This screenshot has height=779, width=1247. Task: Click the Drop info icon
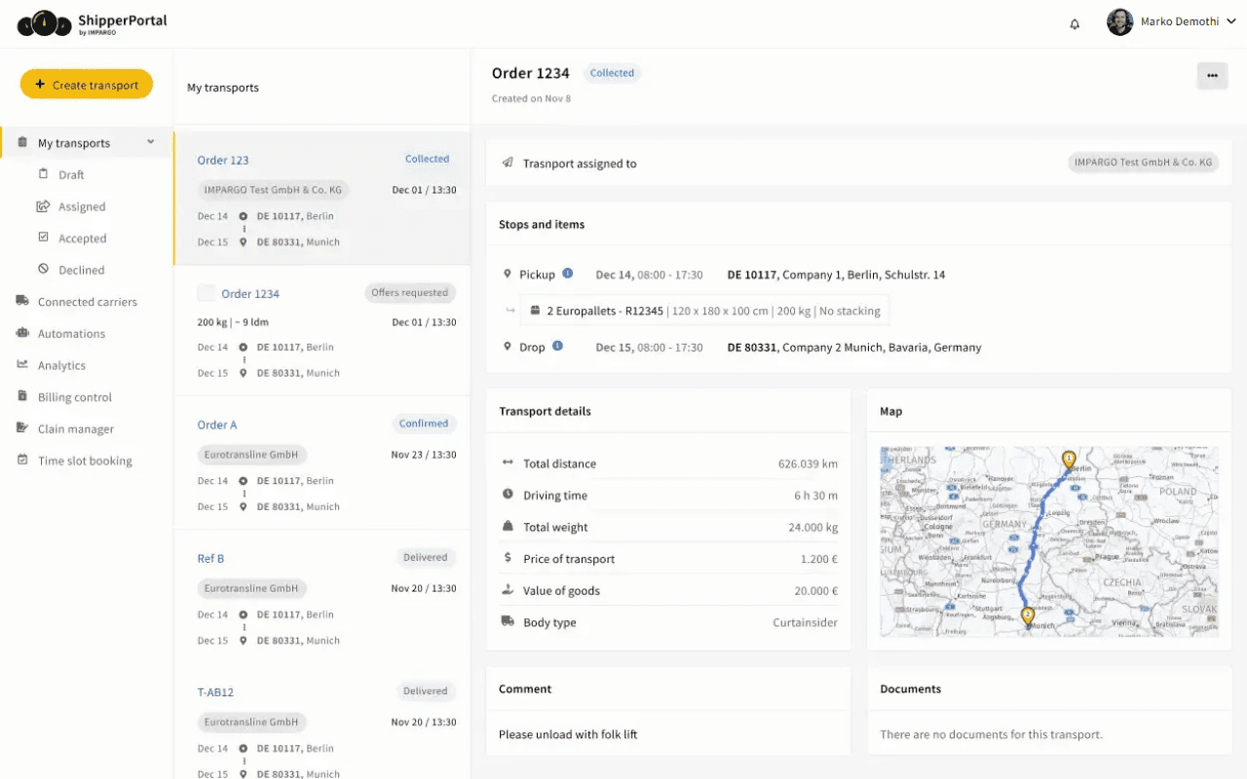[558, 346]
